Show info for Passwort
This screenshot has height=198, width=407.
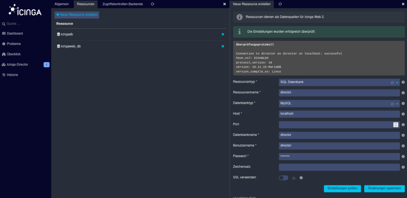(403, 157)
